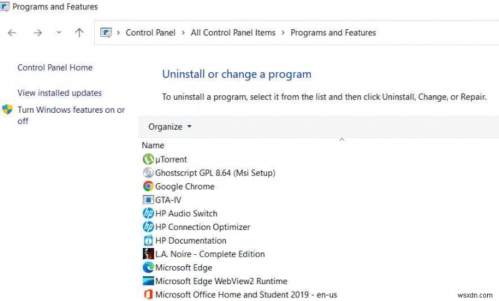Viewport: 499px width, 301px height.
Task: Click the title bar Programs and Features icon
Action: click(4, 6)
